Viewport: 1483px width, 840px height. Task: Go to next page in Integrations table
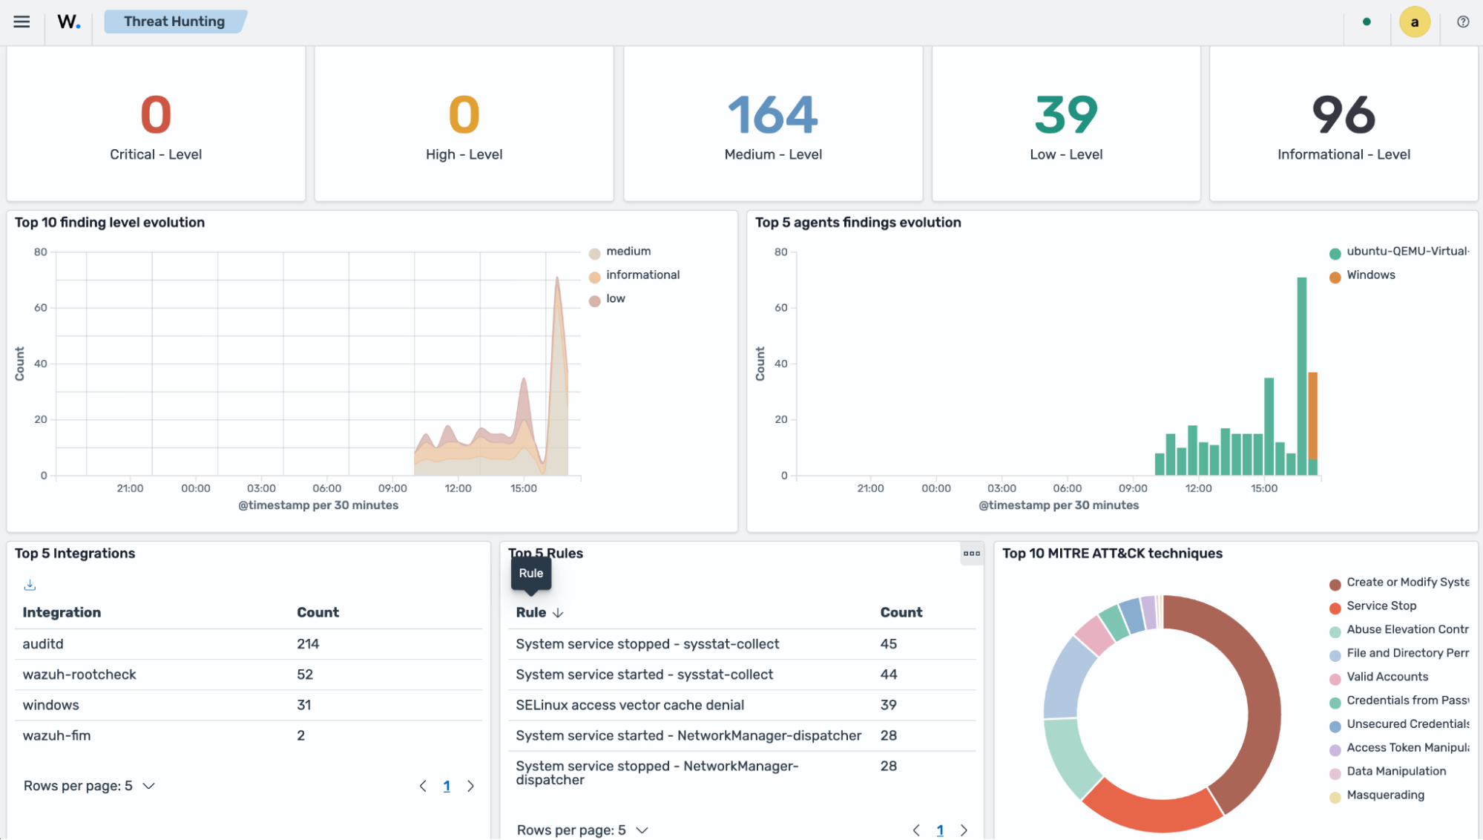(x=470, y=786)
